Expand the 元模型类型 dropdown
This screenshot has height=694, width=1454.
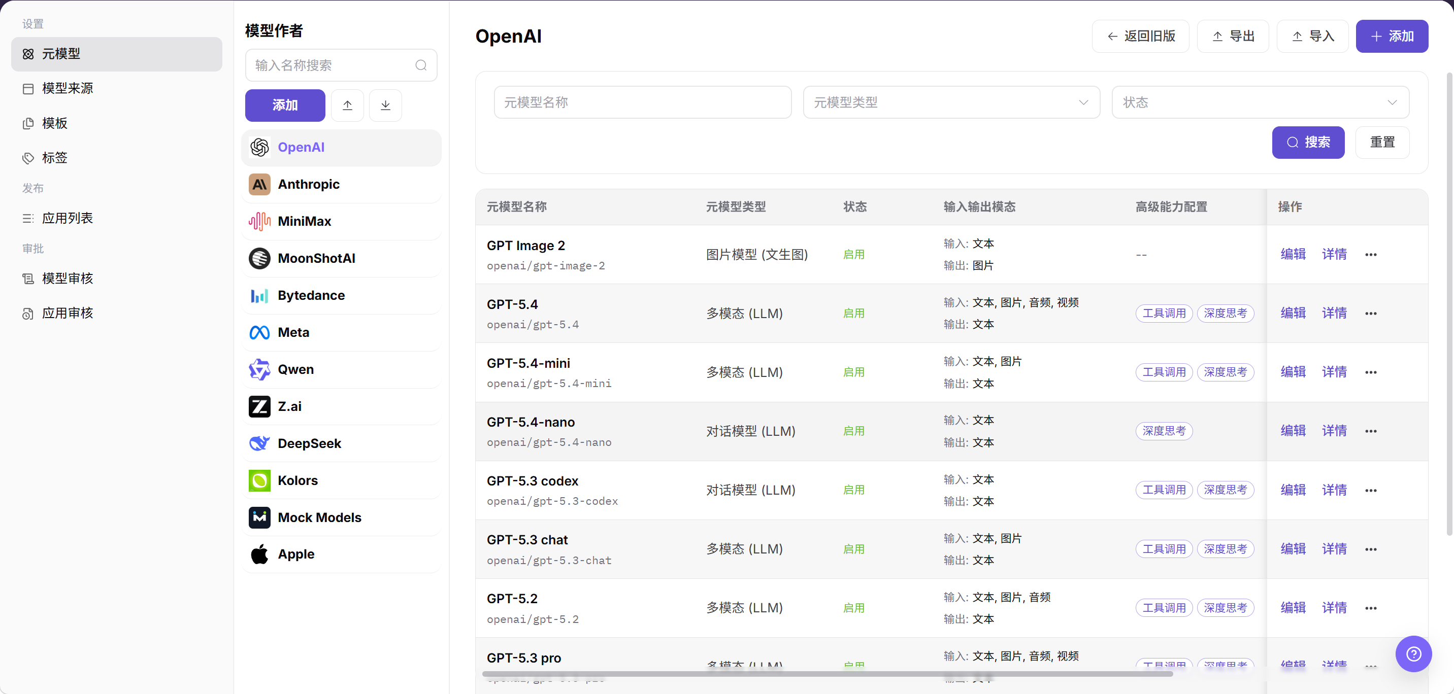[951, 102]
